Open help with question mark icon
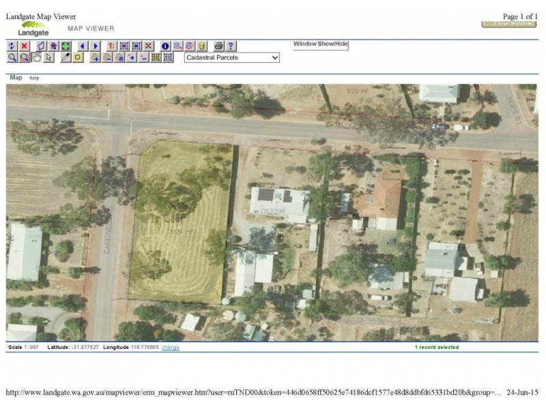Viewport: 546px width, 409px height. (231, 46)
